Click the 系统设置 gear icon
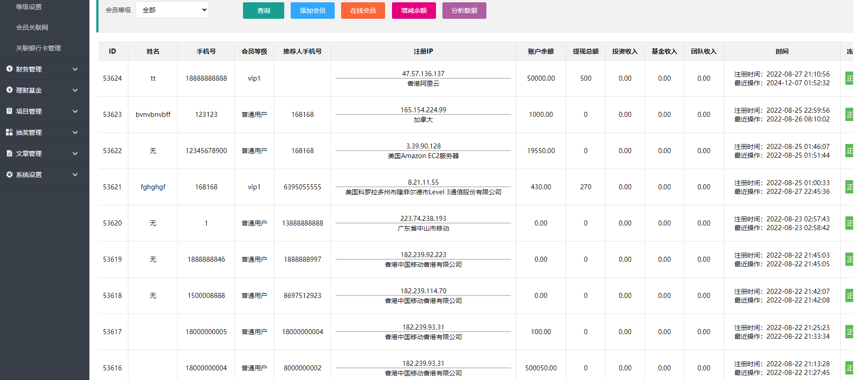 tap(9, 174)
